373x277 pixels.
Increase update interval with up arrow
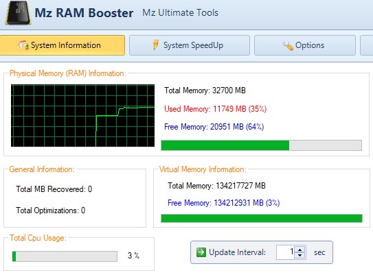click(300, 250)
